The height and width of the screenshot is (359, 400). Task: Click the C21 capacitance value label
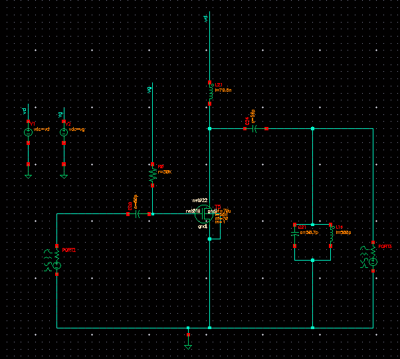(x=309, y=233)
